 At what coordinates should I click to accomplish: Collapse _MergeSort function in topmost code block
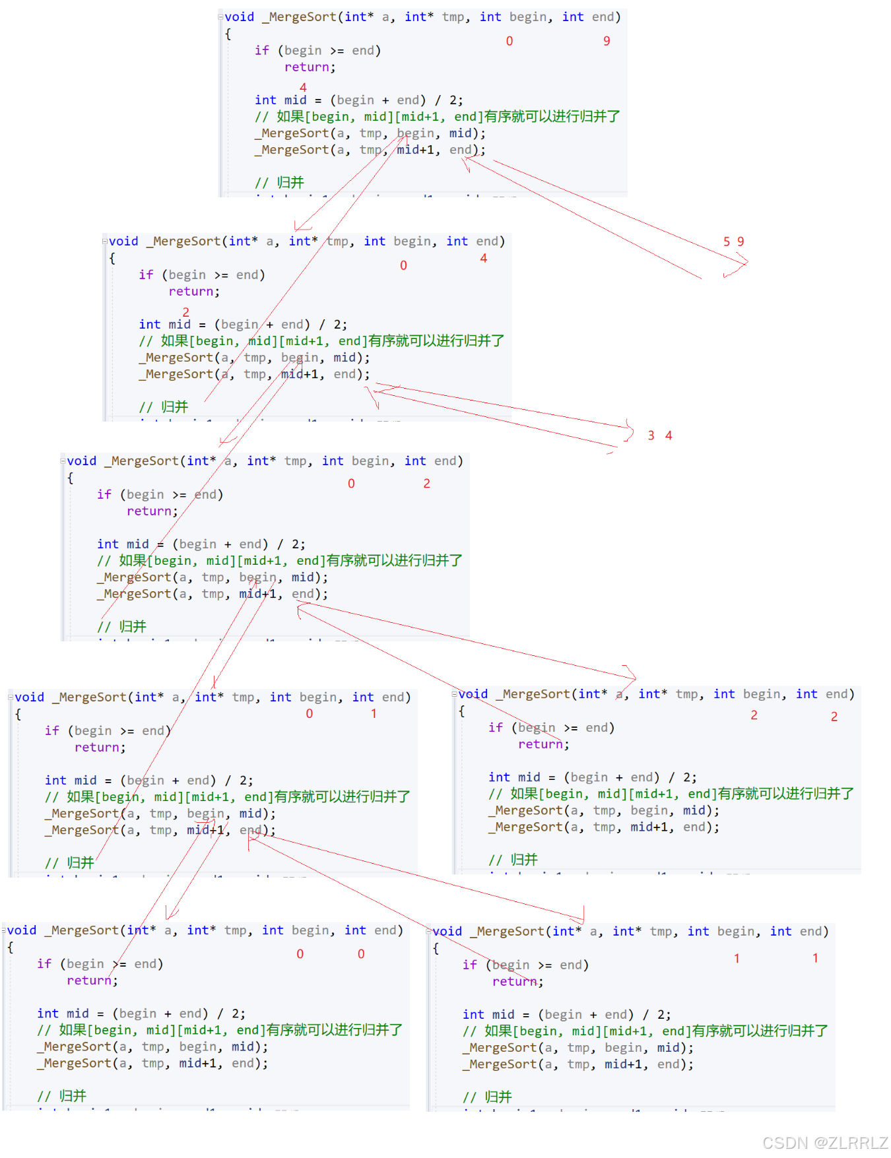coord(220,17)
